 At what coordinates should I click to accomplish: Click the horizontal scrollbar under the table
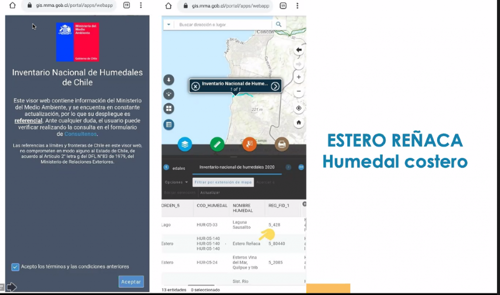pyautogui.click(x=201, y=285)
